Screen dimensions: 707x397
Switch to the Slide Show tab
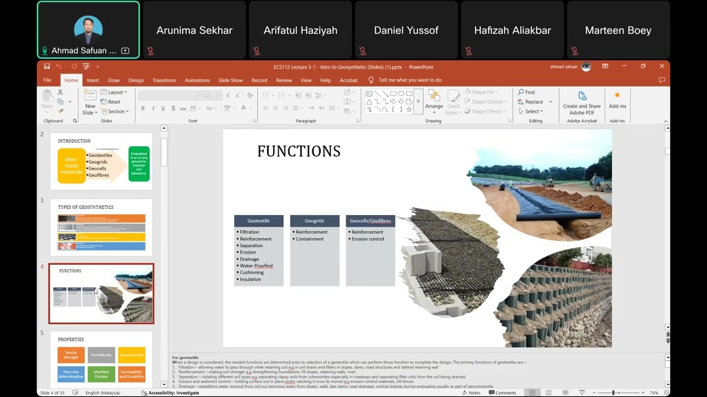click(230, 81)
